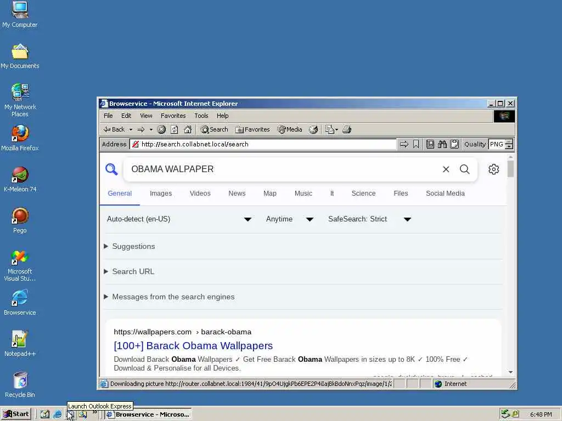This screenshot has height=421, width=562.
Task: Stop page loading with the Stop icon
Action: click(x=161, y=129)
